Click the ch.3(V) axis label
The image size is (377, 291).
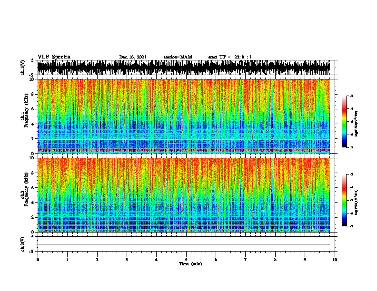click(23, 244)
